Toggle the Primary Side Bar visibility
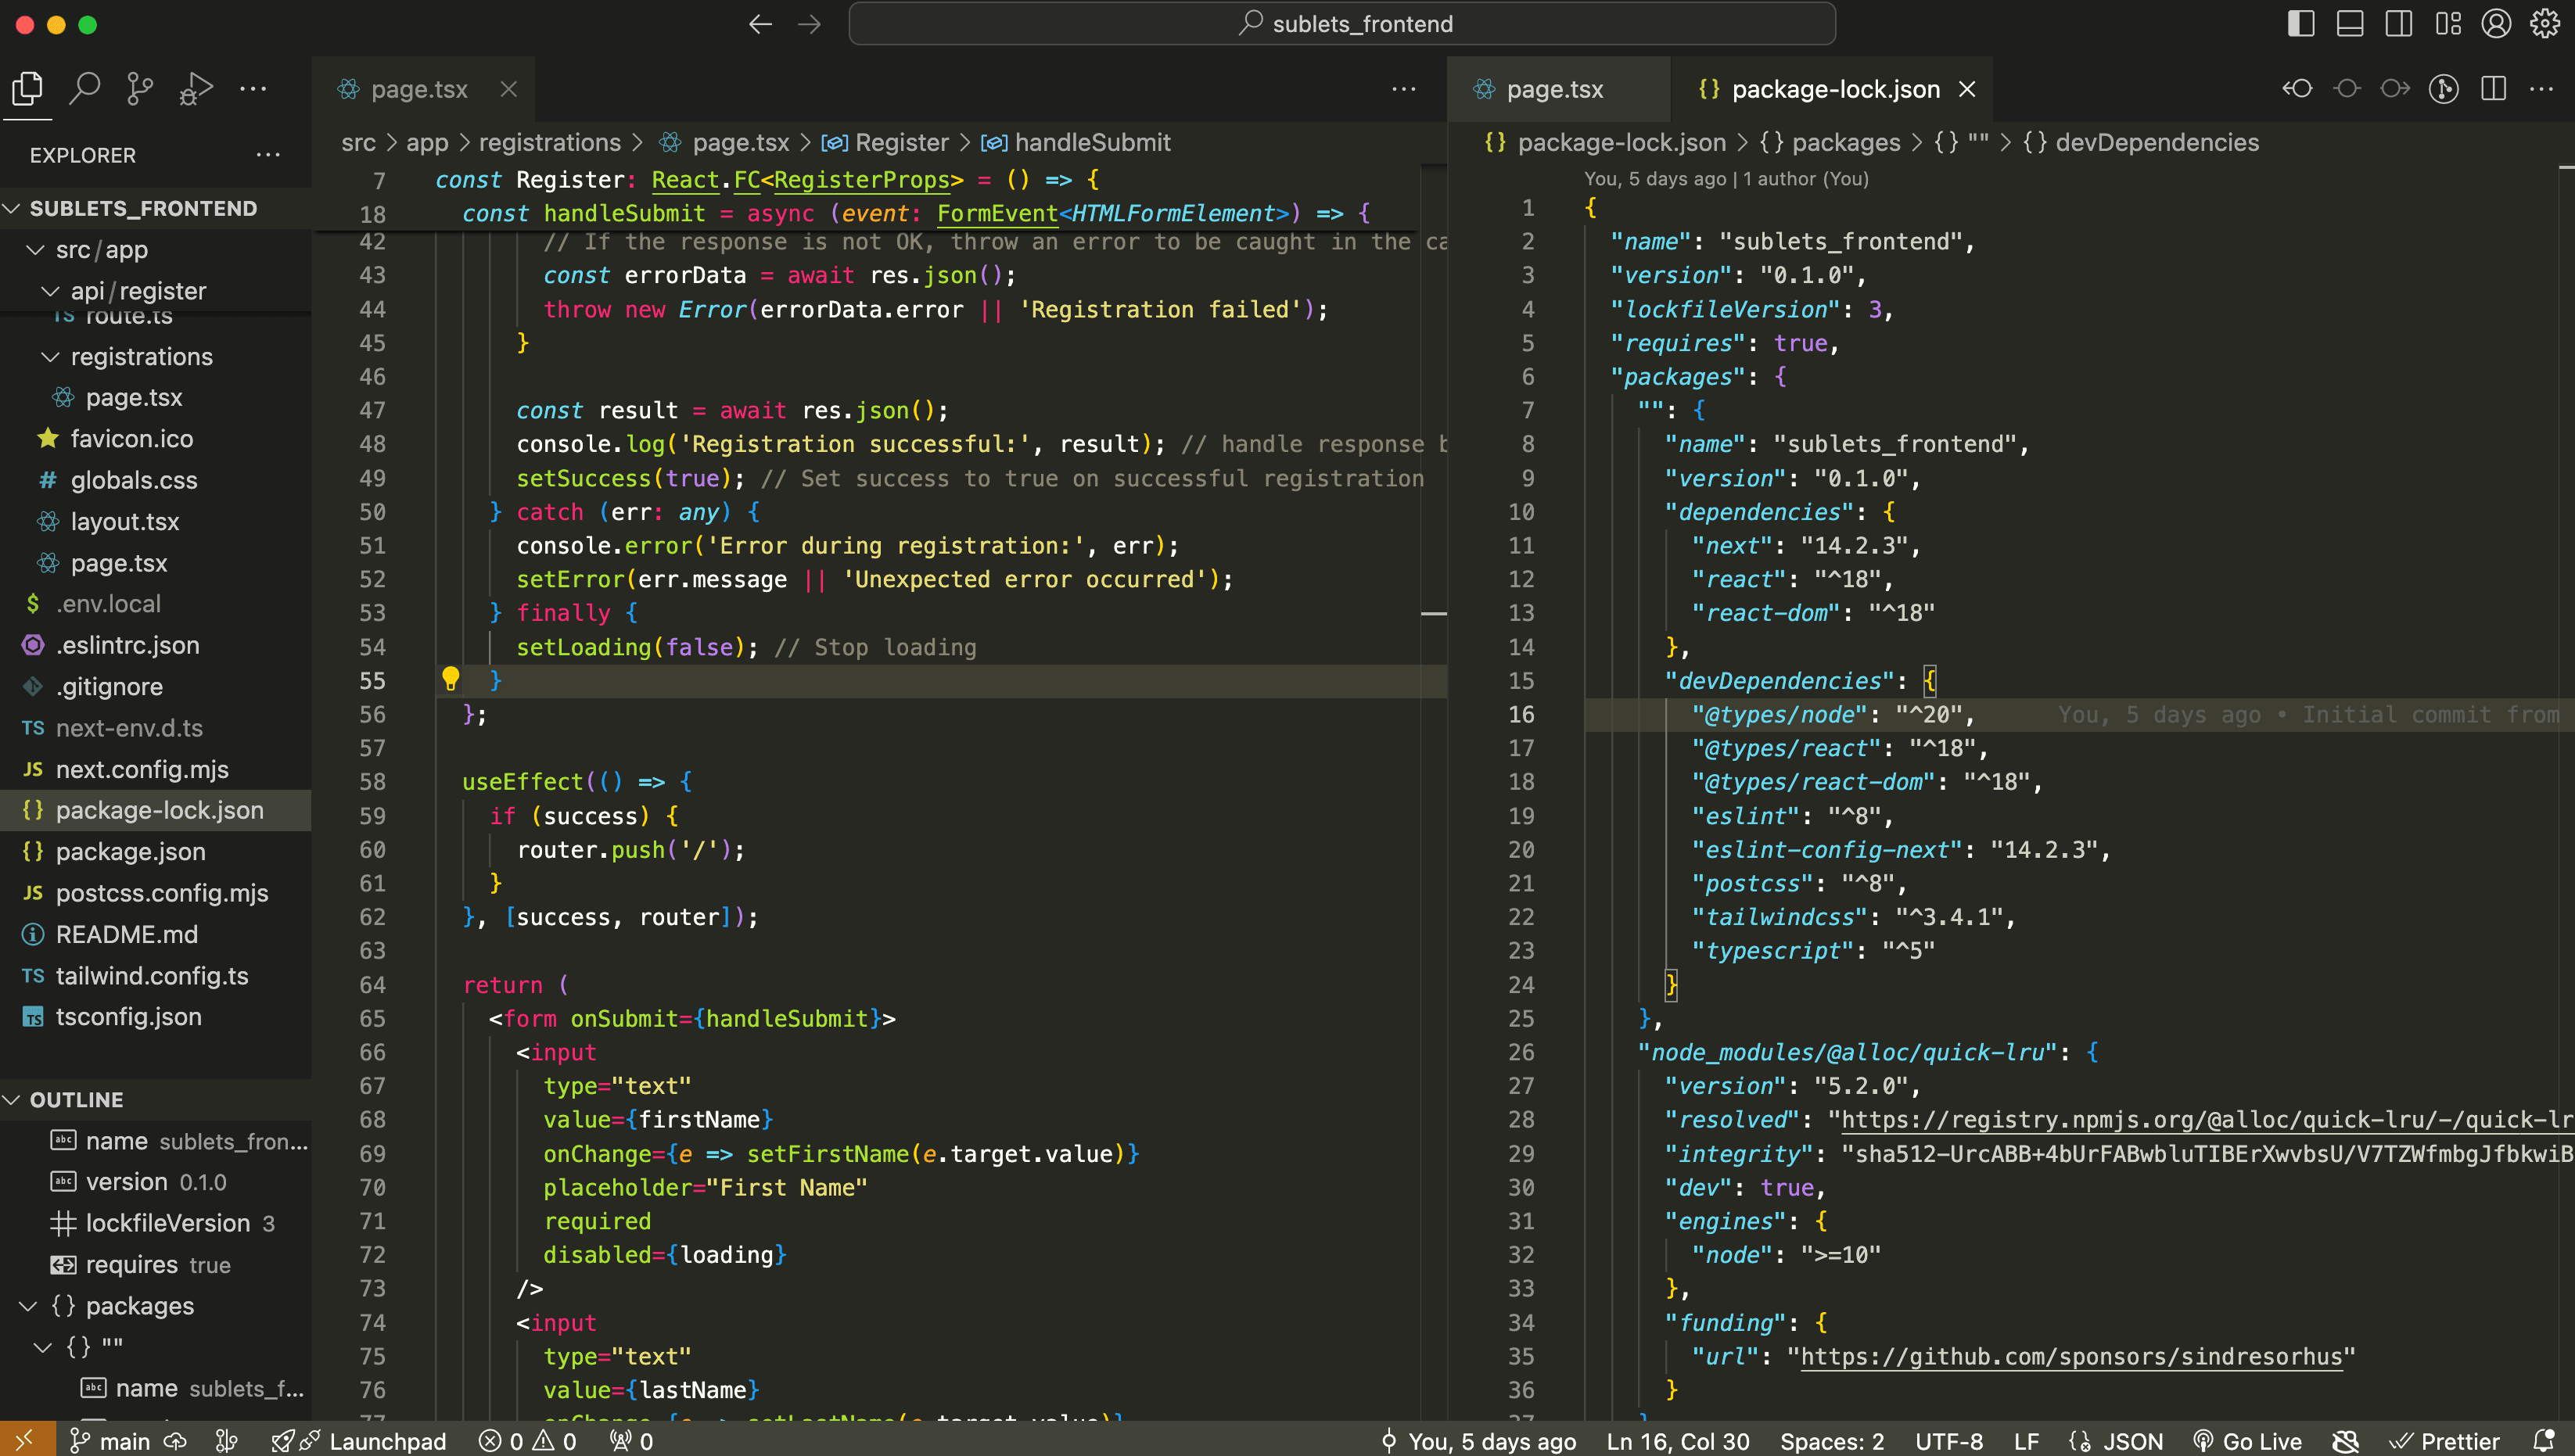Viewport: 2575px width, 1456px height. (2300, 24)
